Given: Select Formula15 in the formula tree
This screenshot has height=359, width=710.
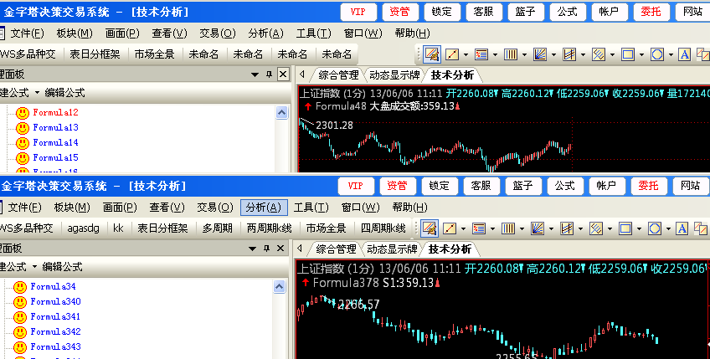Looking at the screenshot, I should click(x=56, y=158).
